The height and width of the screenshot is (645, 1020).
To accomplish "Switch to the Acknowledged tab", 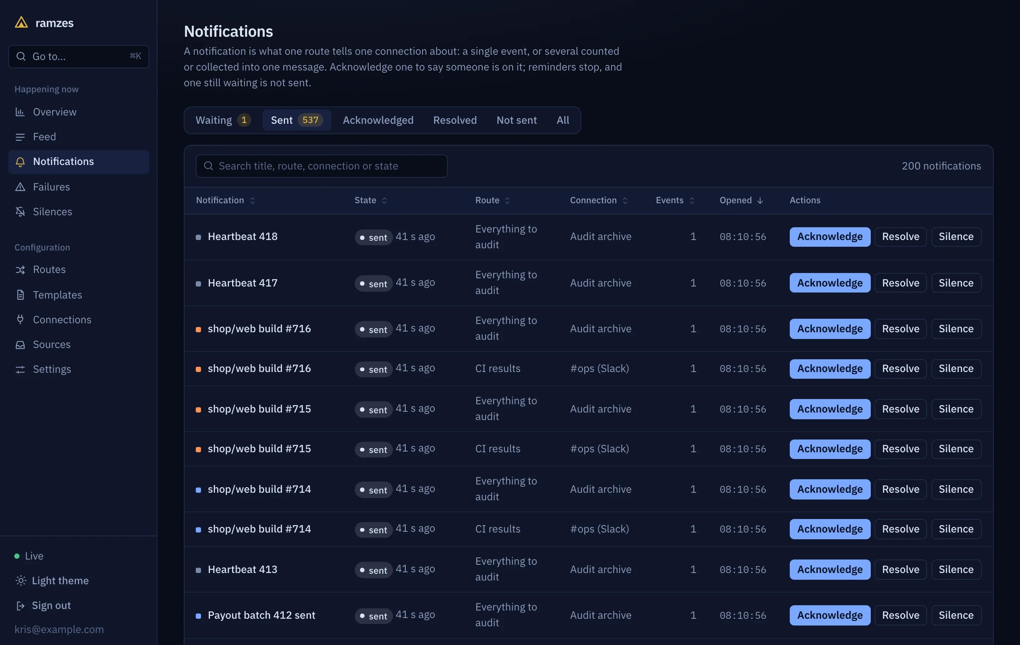I will tap(378, 120).
